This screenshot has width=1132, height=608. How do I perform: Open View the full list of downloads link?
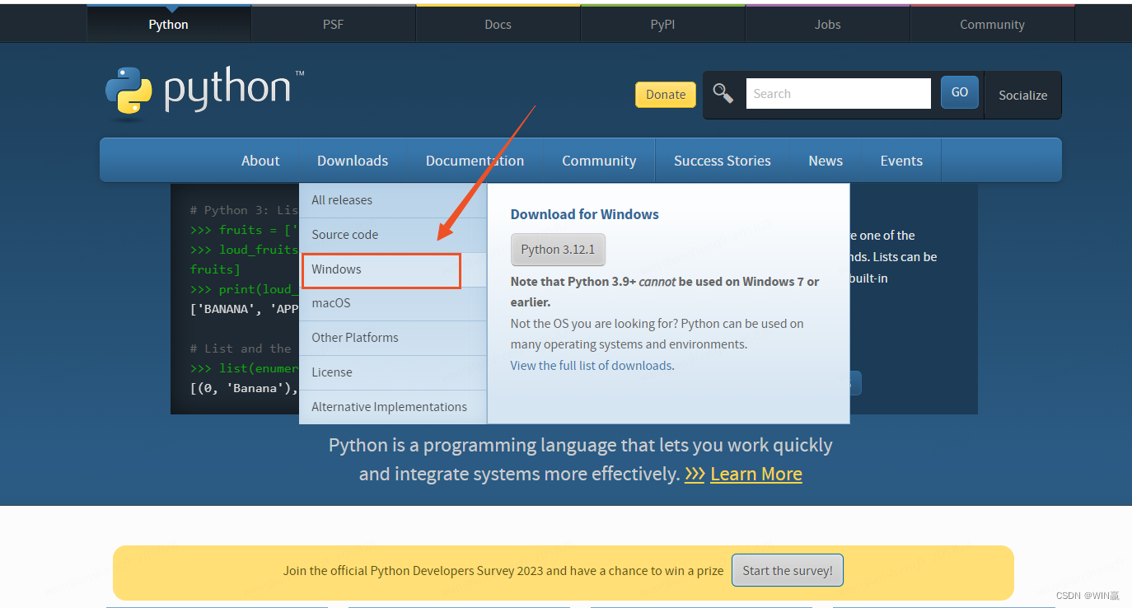point(592,365)
